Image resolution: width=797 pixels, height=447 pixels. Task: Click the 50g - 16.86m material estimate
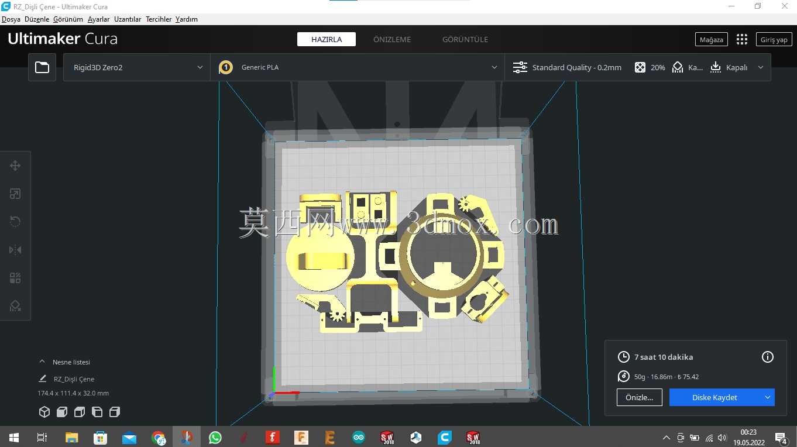point(667,377)
